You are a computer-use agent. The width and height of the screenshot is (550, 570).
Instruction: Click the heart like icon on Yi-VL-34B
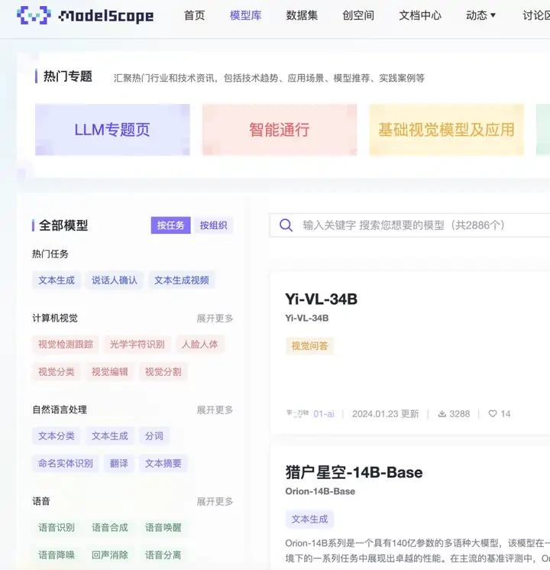tap(493, 413)
